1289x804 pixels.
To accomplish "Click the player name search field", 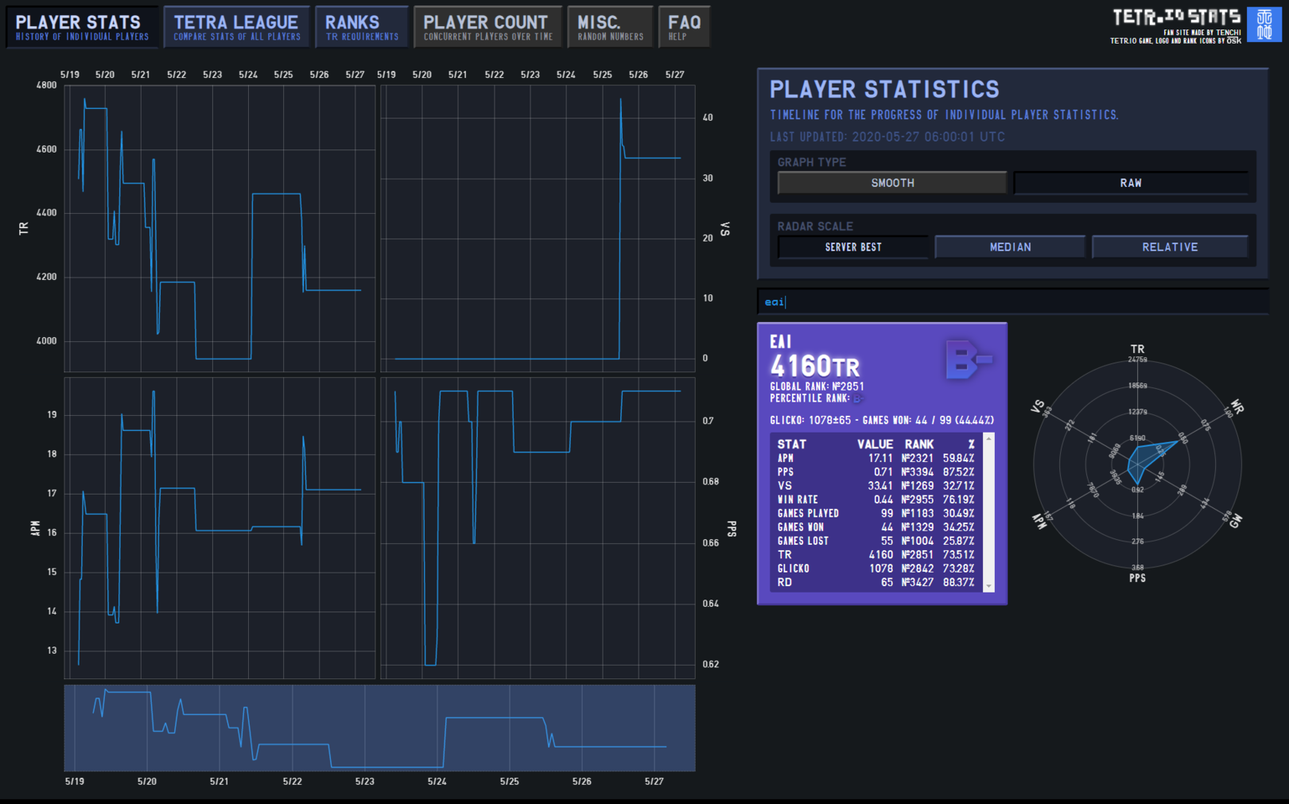I will 1012,302.
